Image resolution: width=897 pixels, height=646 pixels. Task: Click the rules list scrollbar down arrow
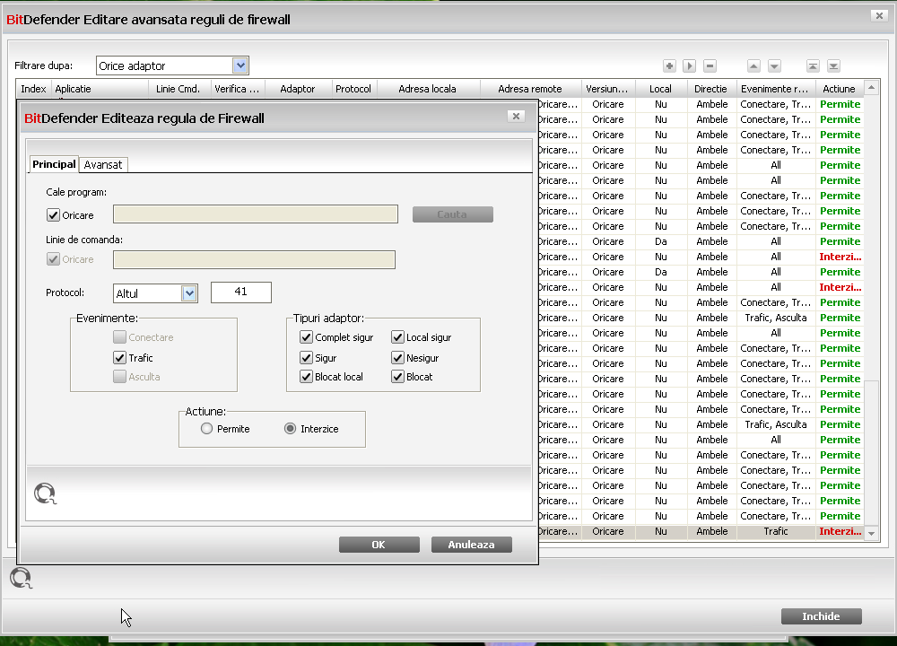pyautogui.click(x=871, y=533)
